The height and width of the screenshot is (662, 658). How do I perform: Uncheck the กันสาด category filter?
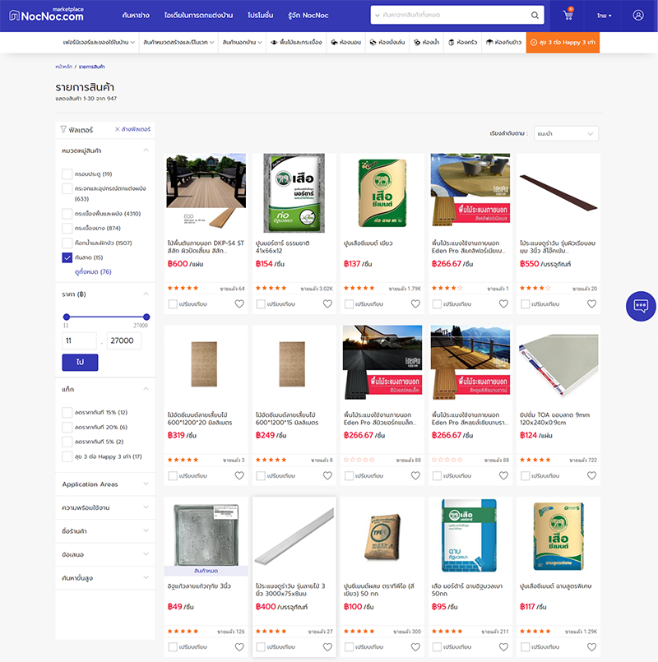pos(67,257)
